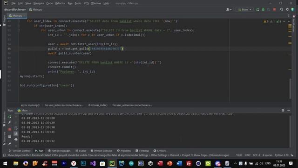The image size is (298, 168).
Task: Open FileZilla icon in Windows taskbar
Action: (189, 163)
